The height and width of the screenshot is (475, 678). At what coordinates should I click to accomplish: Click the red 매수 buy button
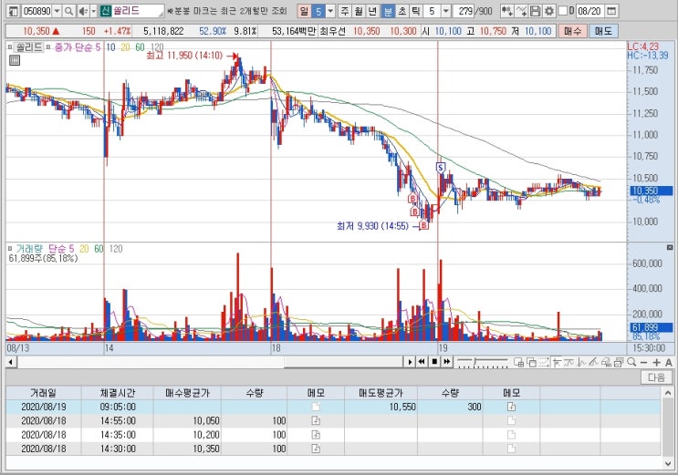[572, 31]
